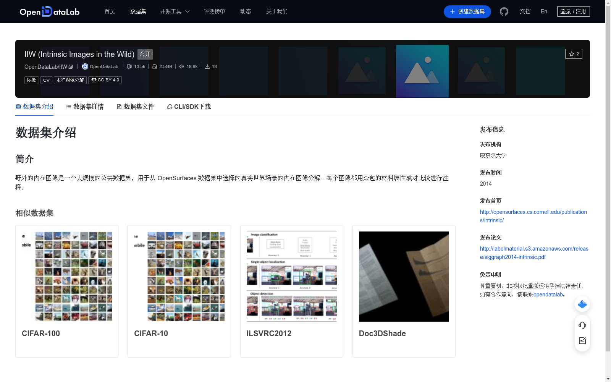
Task: Open the CIFAR-10 dataset card thumbnail
Action: pyautogui.click(x=179, y=277)
